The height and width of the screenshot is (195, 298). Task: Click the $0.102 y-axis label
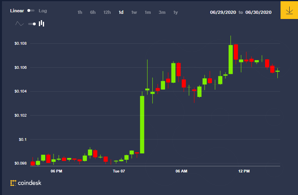(21, 115)
